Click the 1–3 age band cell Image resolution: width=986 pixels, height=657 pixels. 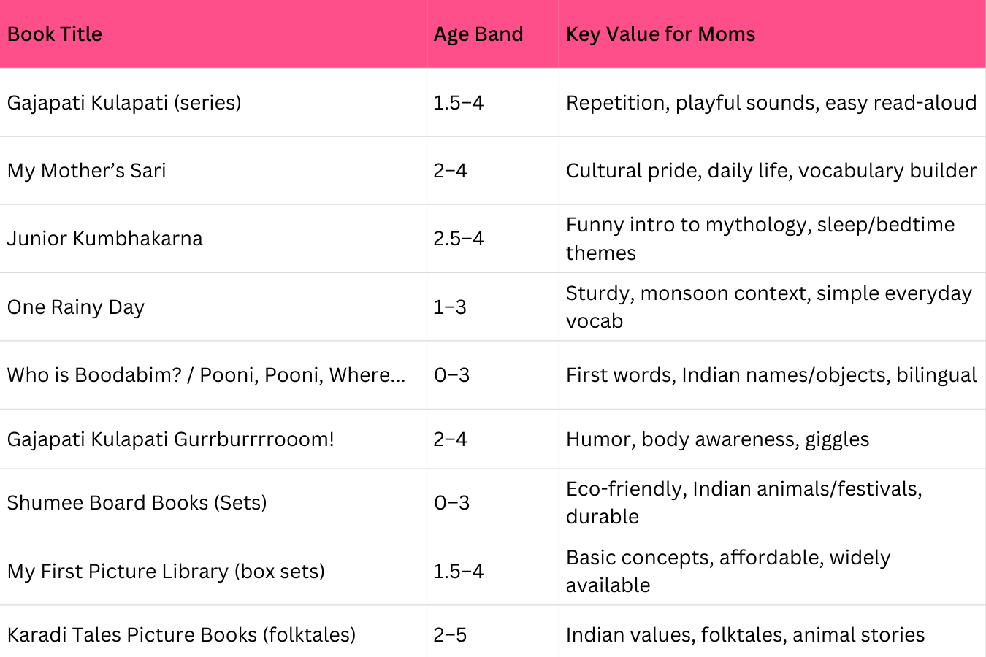[450, 307]
